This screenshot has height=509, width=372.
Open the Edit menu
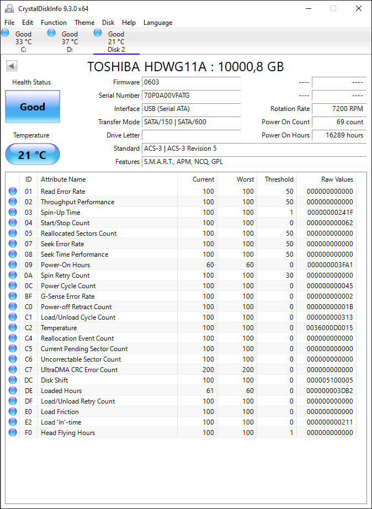(x=28, y=23)
